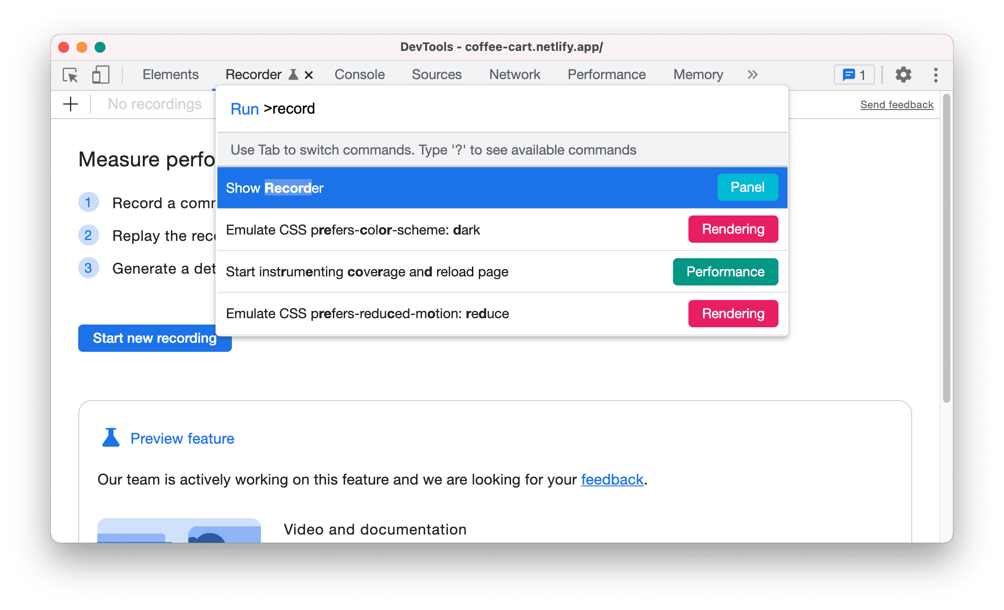Switch to the Network tab
Viewport: 1004px width, 610px height.
point(514,74)
